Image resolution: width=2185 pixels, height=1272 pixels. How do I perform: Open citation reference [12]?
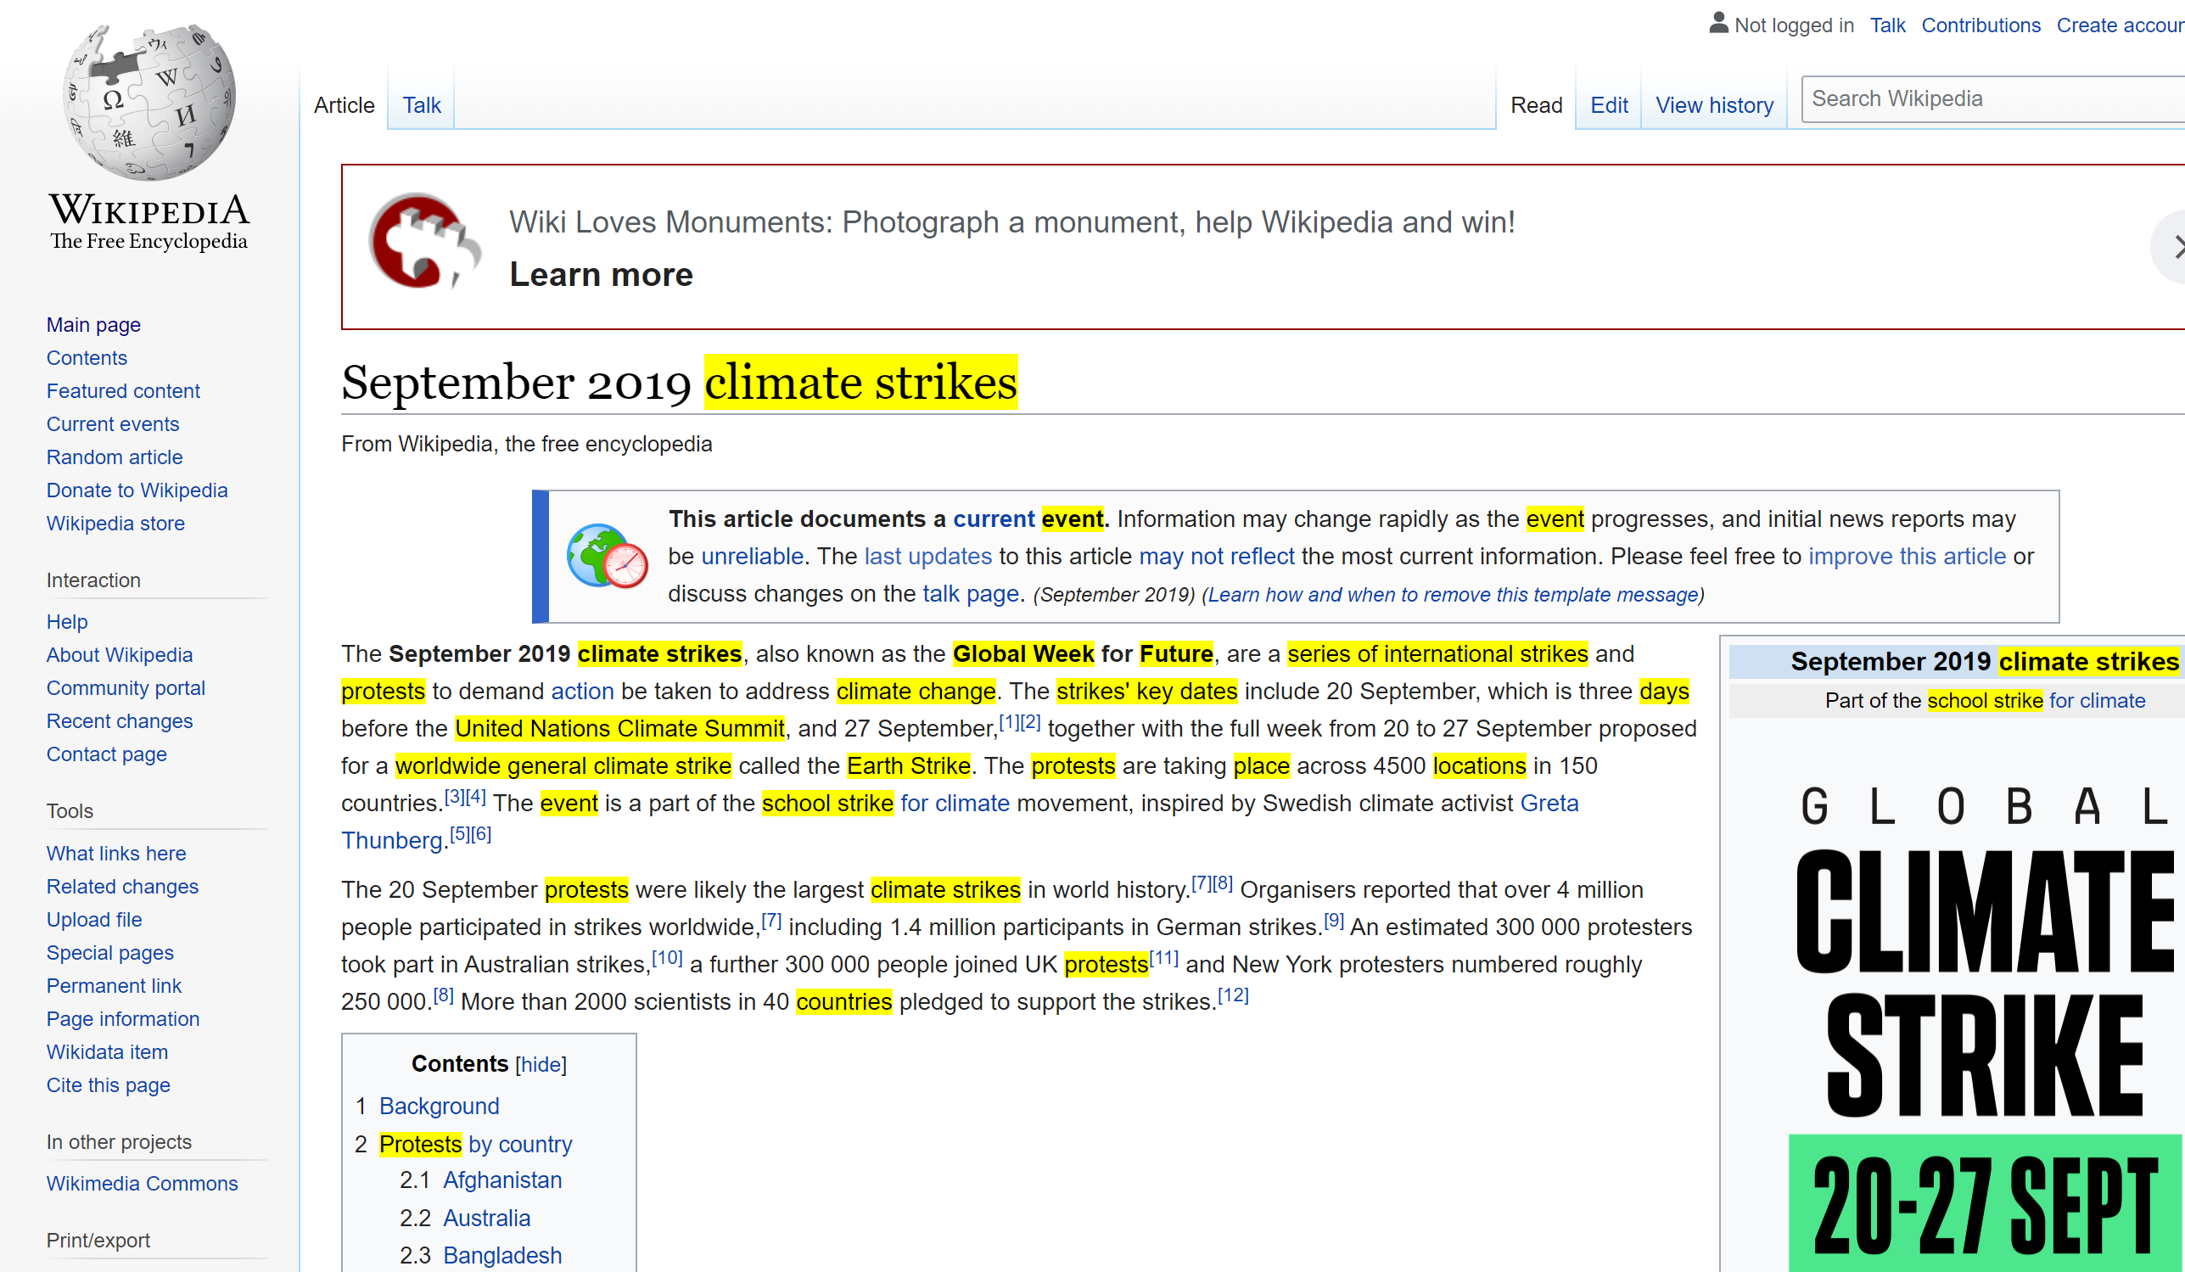[1233, 995]
